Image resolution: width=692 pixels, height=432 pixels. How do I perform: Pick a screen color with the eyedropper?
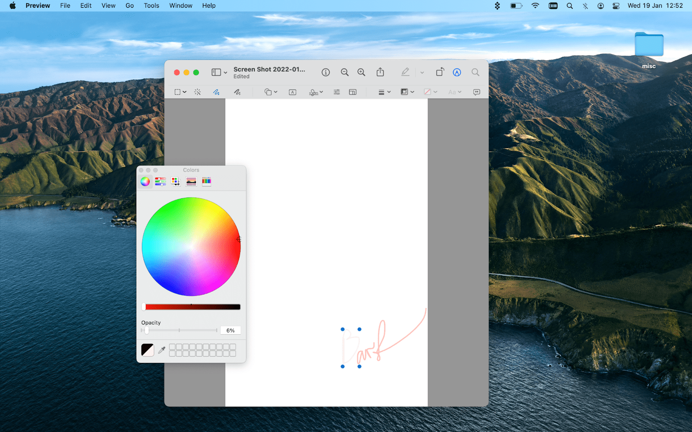click(162, 350)
